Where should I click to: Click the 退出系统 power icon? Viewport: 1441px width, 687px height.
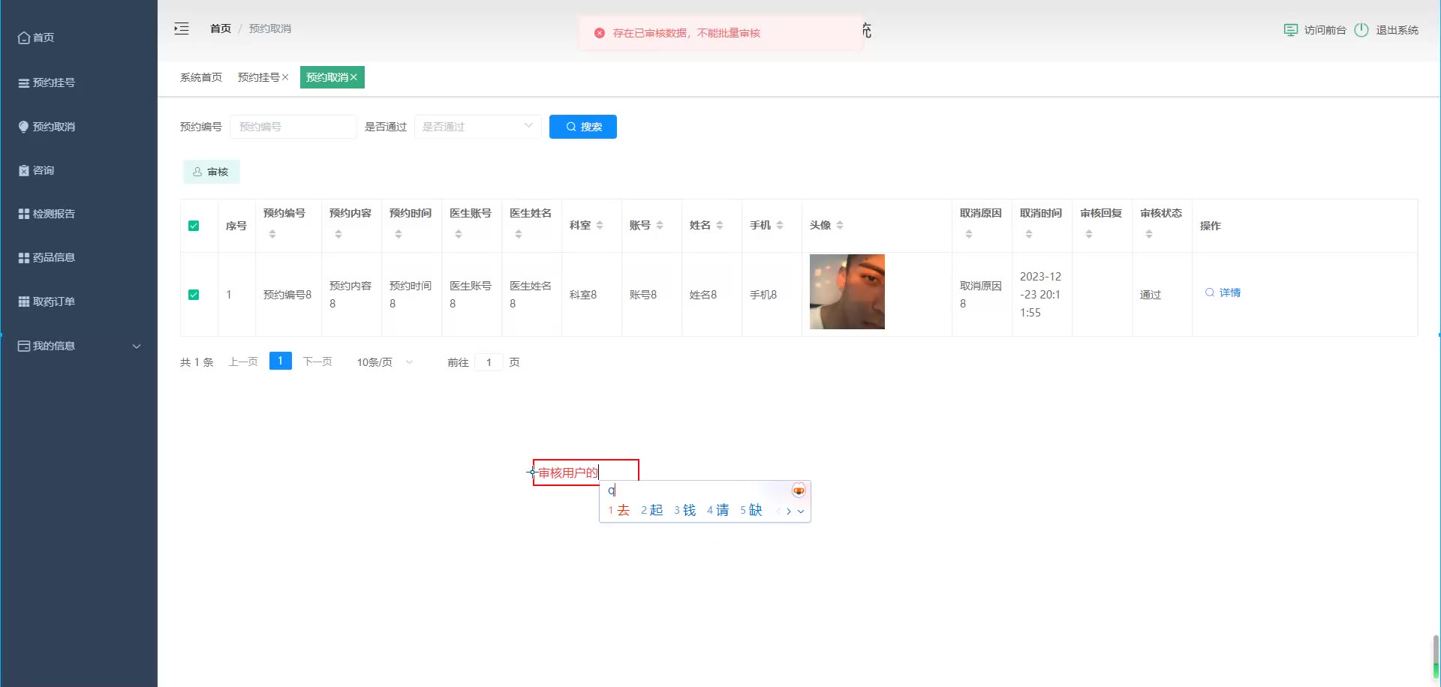click(1361, 30)
